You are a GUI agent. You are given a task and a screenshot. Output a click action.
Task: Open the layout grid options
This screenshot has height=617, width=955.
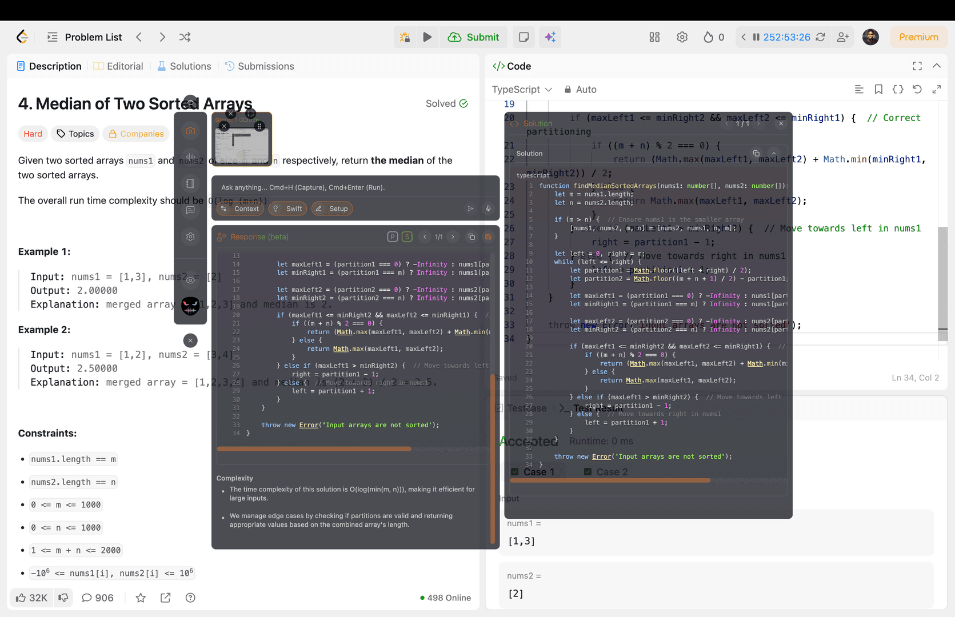coord(654,37)
